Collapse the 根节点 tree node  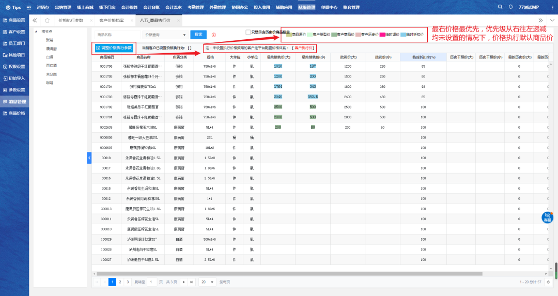pyautogui.click(x=36, y=32)
